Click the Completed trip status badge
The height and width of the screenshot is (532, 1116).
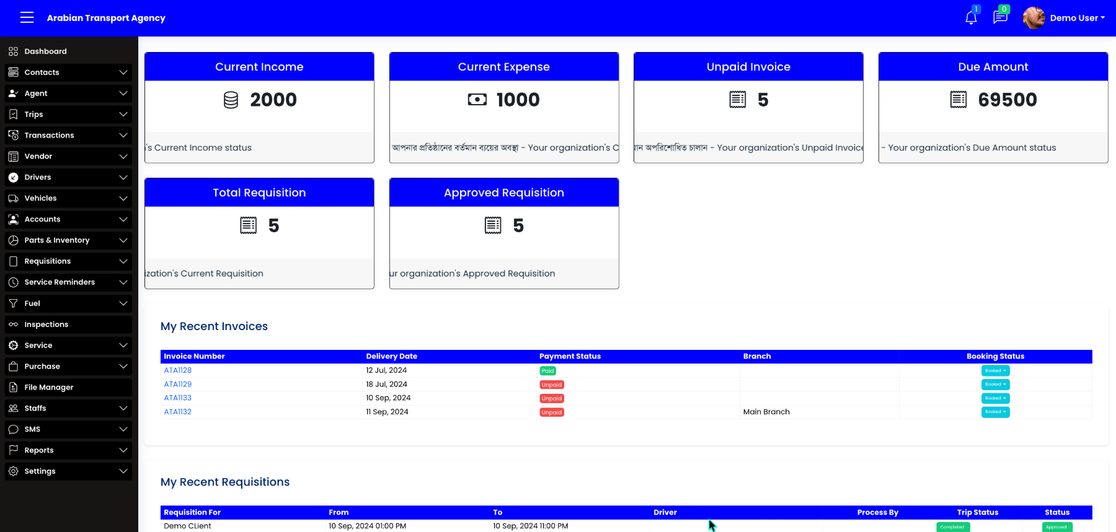(x=953, y=527)
